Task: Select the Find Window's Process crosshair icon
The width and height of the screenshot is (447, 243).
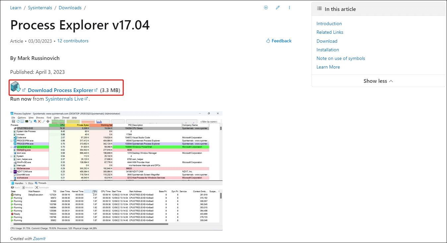Action: point(47,121)
